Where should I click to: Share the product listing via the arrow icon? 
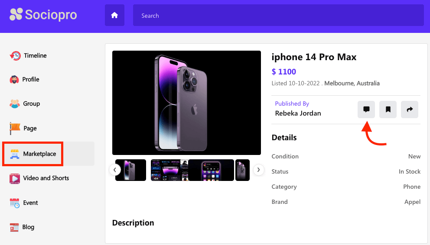[x=410, y=110]
